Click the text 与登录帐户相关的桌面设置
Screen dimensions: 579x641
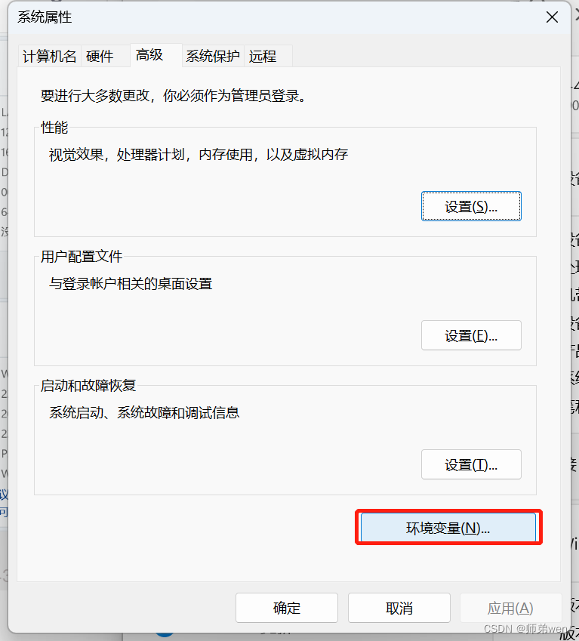click(x=131, y=284)
